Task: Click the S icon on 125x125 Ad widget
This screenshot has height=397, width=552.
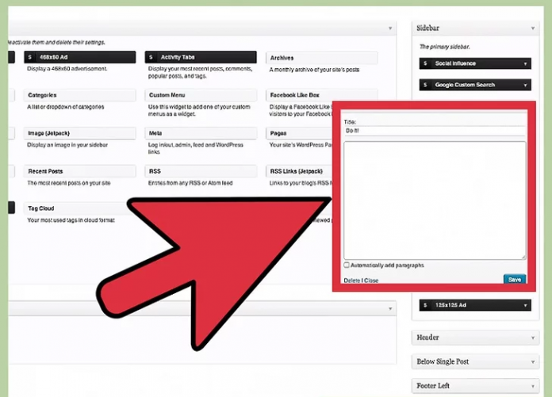Action: [x=424, y=305]
